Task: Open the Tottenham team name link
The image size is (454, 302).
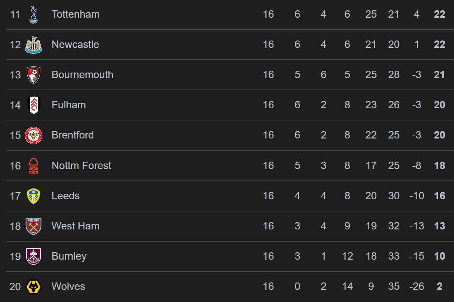Action: pos(76,14)
